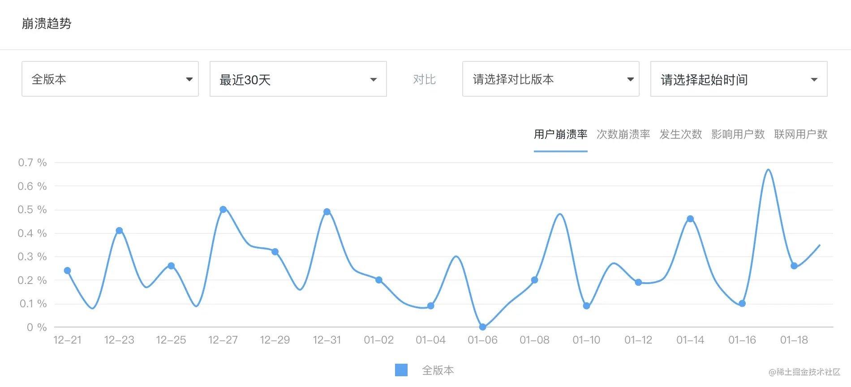Open the 全版本 version dropdown
This screenshot has height=387, width=851.
pos(110,79)
